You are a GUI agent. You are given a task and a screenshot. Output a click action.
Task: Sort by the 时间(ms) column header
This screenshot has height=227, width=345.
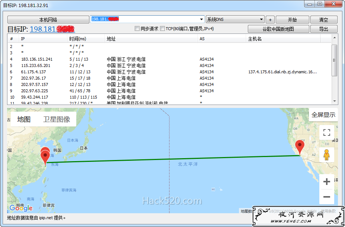pyautogui.click(x=86, y=39)
